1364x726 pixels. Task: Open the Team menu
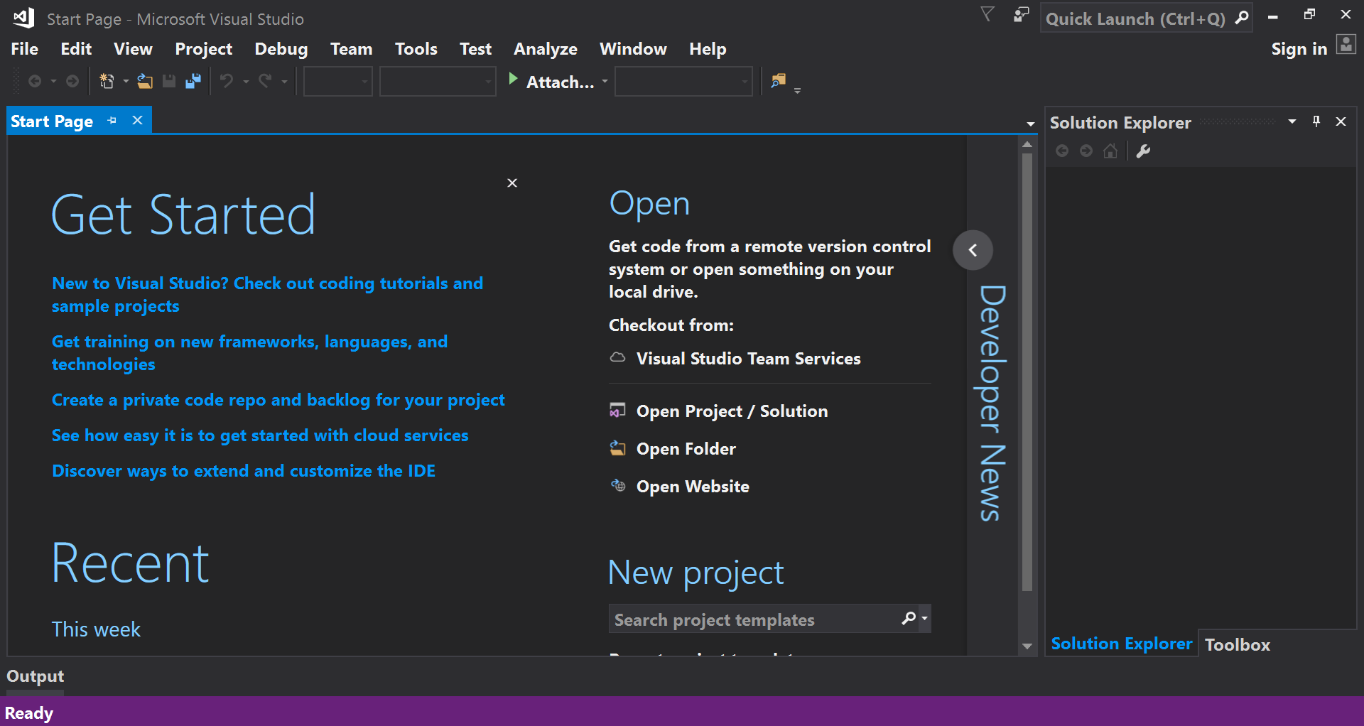351,49
